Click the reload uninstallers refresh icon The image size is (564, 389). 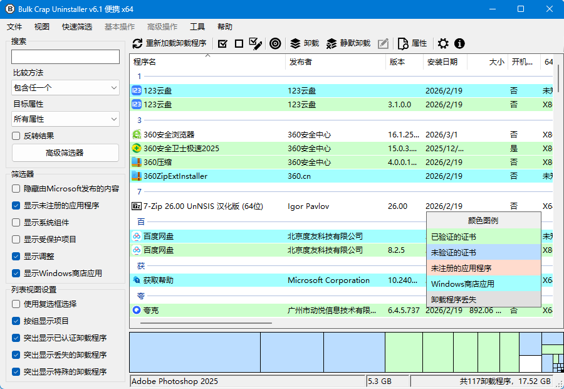point(138,43)
